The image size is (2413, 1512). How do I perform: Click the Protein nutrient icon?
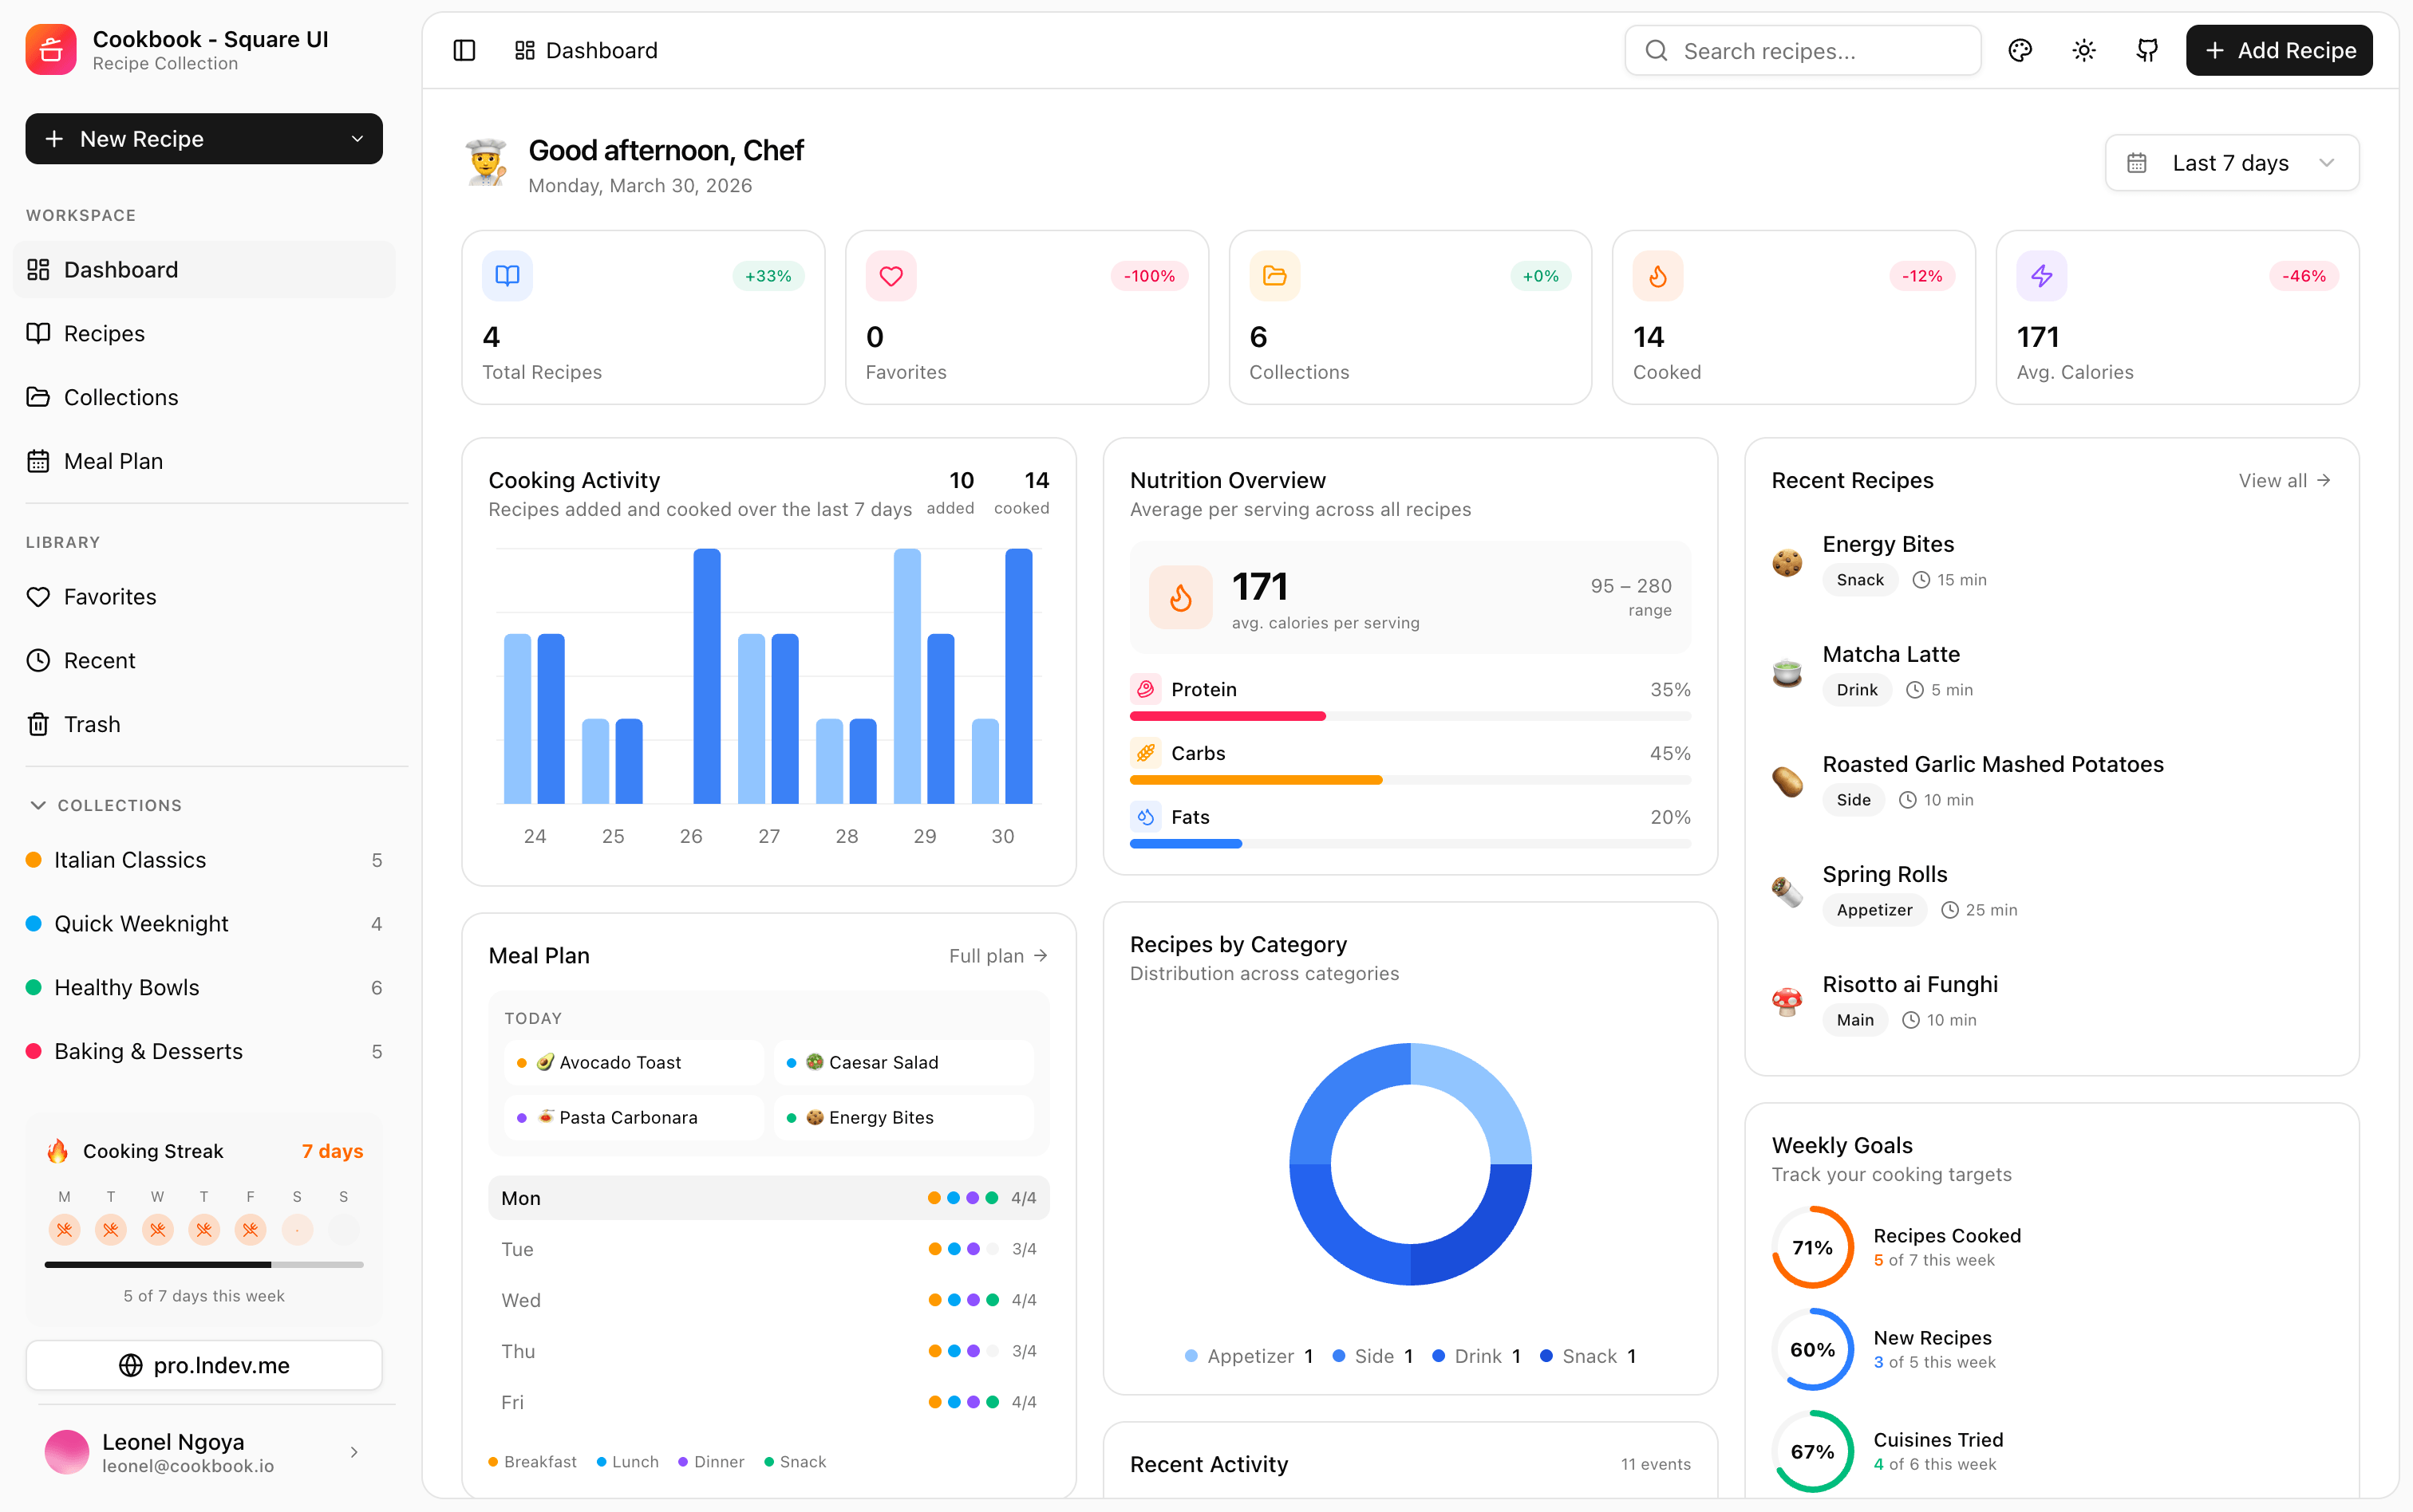click(x=1146, y=689)
